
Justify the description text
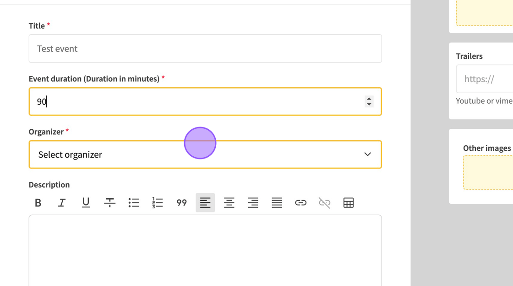coord(277,203)
